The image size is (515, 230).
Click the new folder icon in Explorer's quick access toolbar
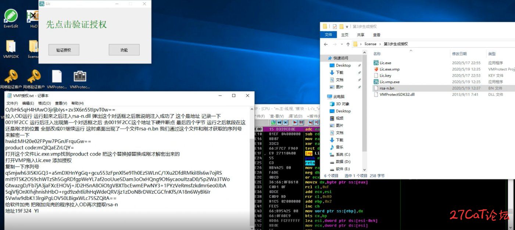341,26
